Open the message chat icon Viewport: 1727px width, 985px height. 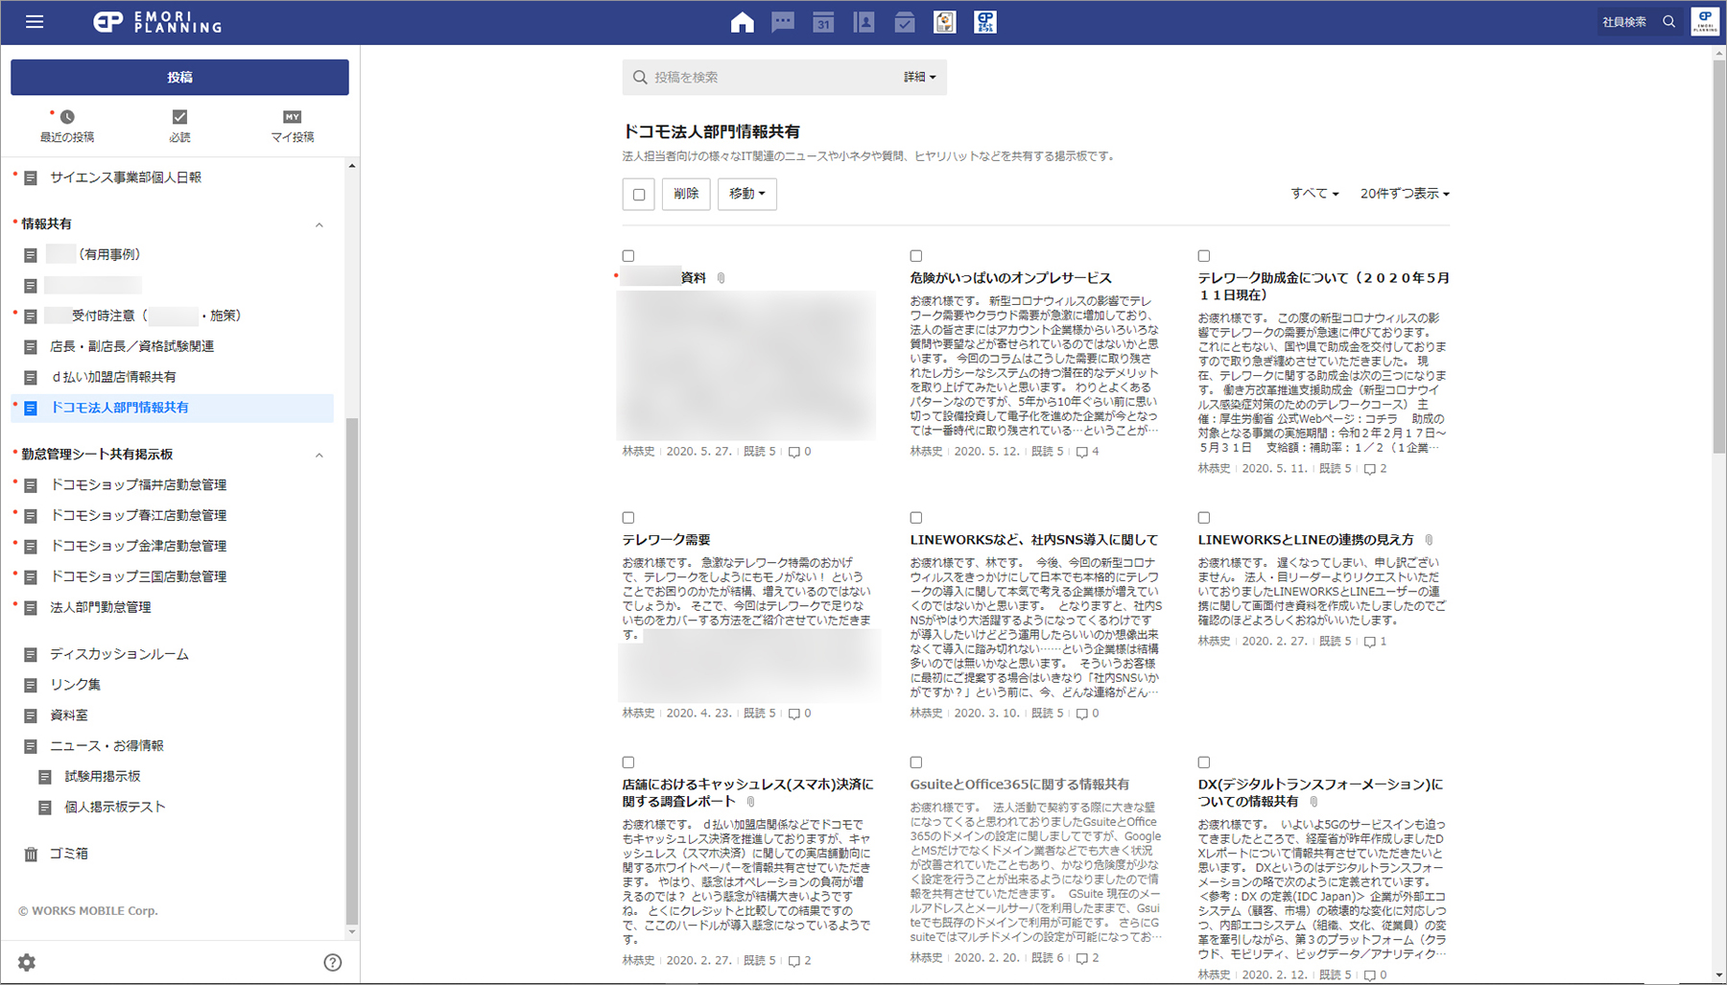tap(783, 22)
